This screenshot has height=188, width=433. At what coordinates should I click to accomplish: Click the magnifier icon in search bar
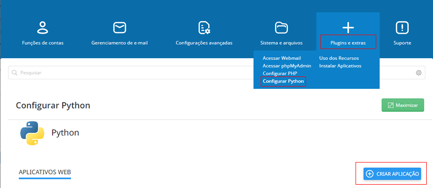click(x=14, y=73)
